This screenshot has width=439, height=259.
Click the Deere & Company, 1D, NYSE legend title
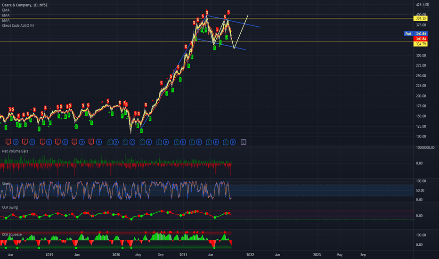(x=24, y=5)
